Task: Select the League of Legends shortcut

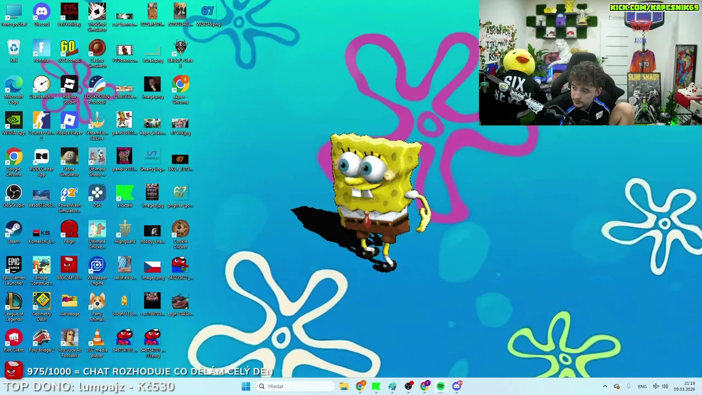Action: [14, 307]
